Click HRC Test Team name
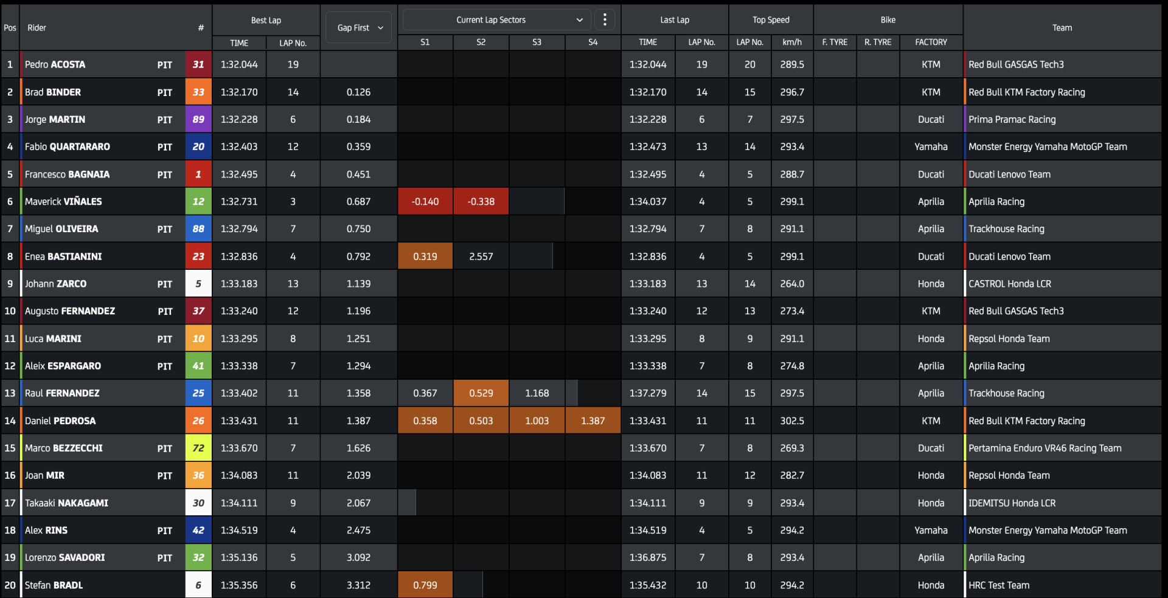Screen dimensions: 1168x598 pos(999,585)
